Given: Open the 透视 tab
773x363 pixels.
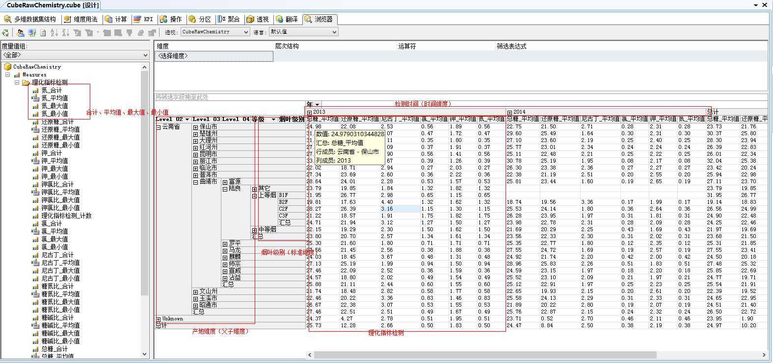Looking at the screenshot, I should 258,19.
